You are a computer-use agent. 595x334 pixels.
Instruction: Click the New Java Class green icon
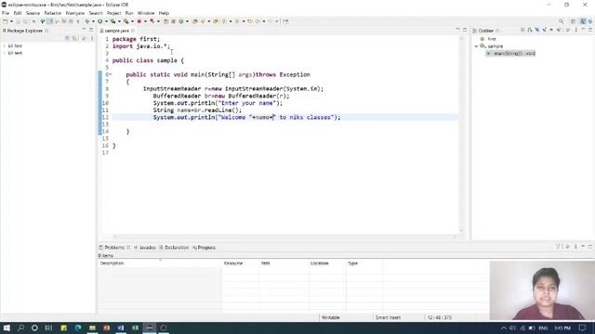tap(181, 21)
